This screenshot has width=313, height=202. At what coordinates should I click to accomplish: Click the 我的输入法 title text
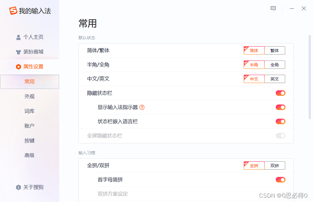[35, 11]
